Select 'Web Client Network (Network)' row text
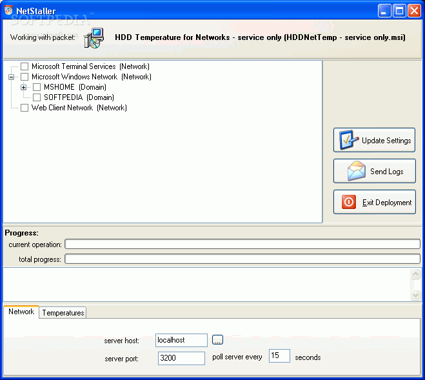The height and width of the screenshot is (380, 425). tap(79, 108)
